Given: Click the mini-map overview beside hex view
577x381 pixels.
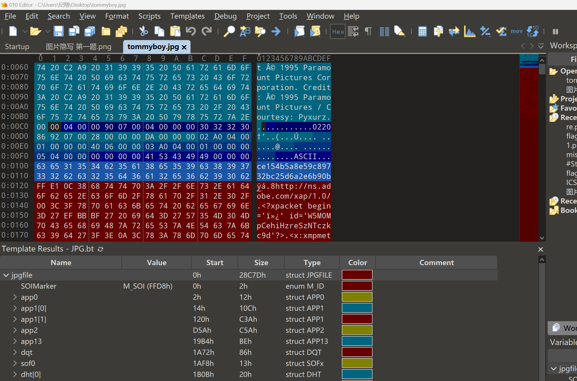Looking at the screenshot, I should tap(529, 148).
